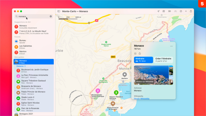The height and width of the screenshot is (116, 206).
Task: Open the Distance sort dropdown
Action: pyautogui.click(x=21, y=66)
